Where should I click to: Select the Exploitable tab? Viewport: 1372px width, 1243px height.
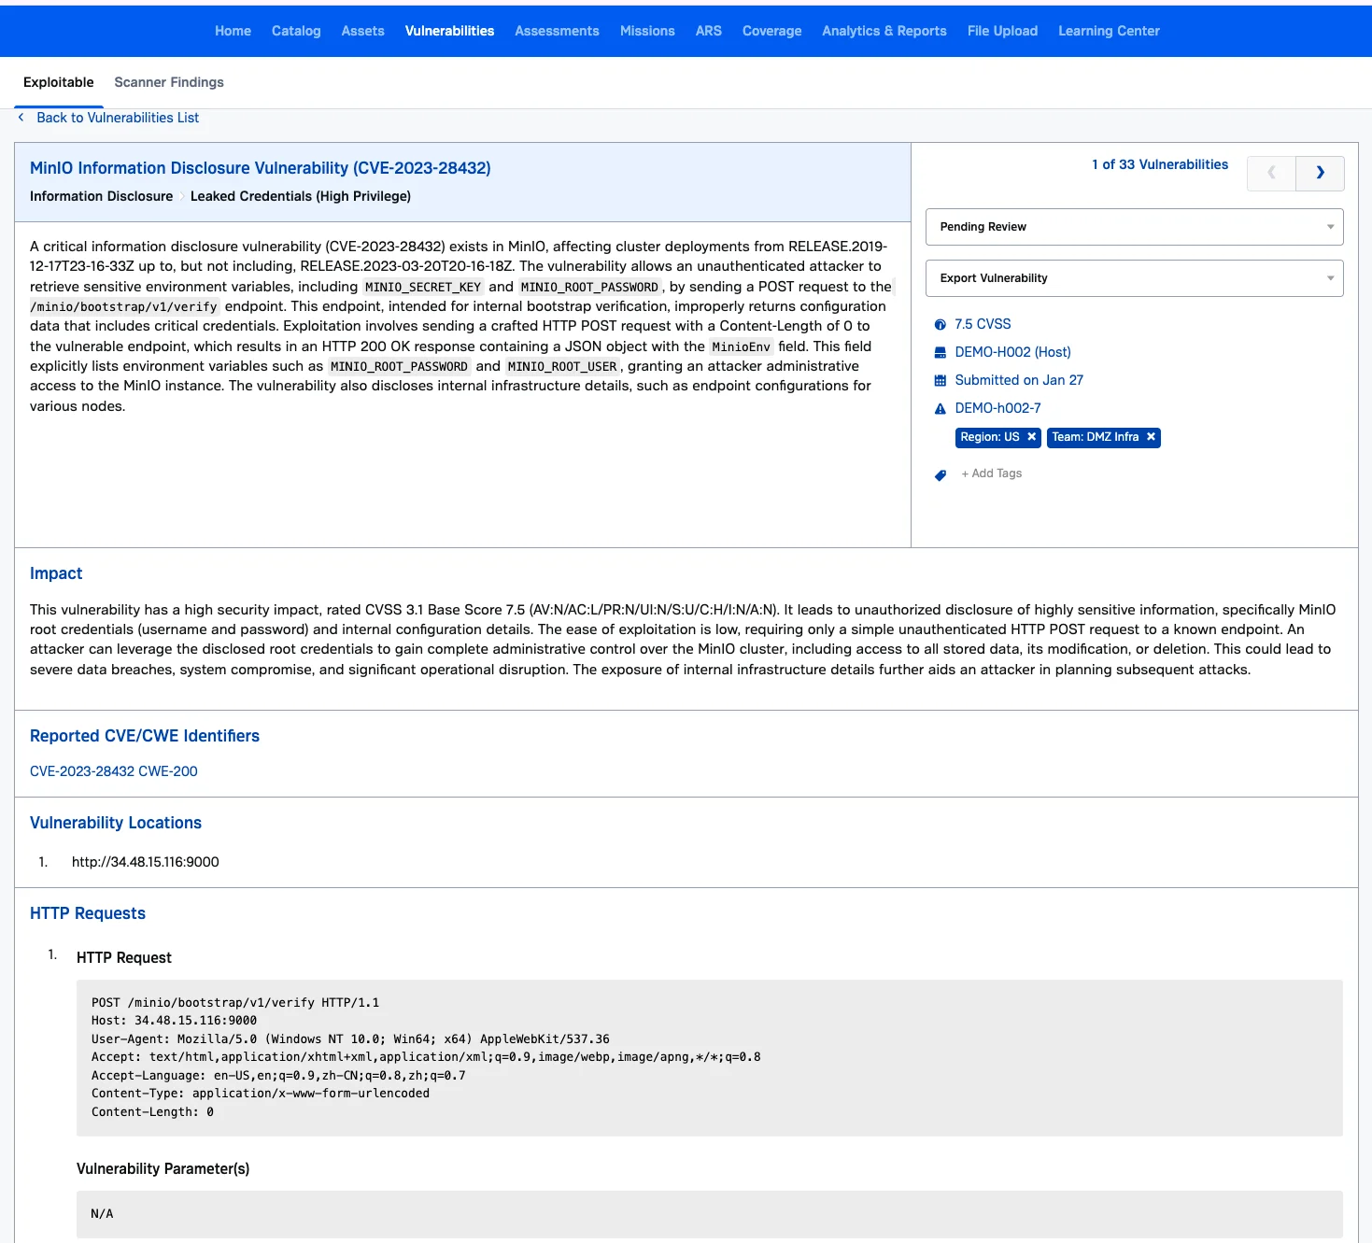[x=58, y=82]
